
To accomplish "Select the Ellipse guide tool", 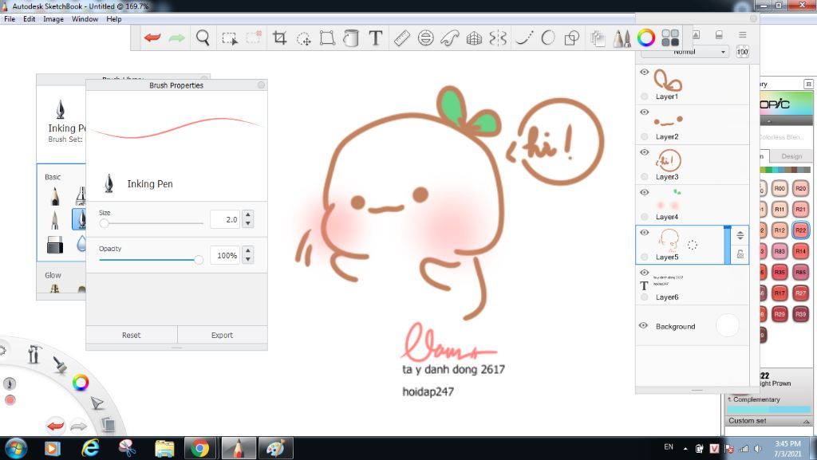I will pyautogui.click(x=426, y=38).
